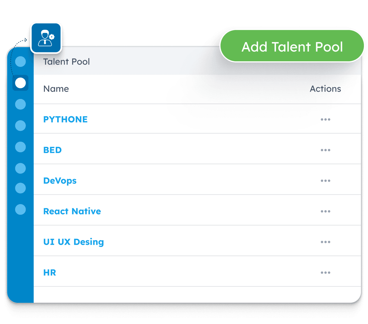Open the PYTHONE talent pool
Viewport: 368px width, 324px height.
(x=65, y=120)
